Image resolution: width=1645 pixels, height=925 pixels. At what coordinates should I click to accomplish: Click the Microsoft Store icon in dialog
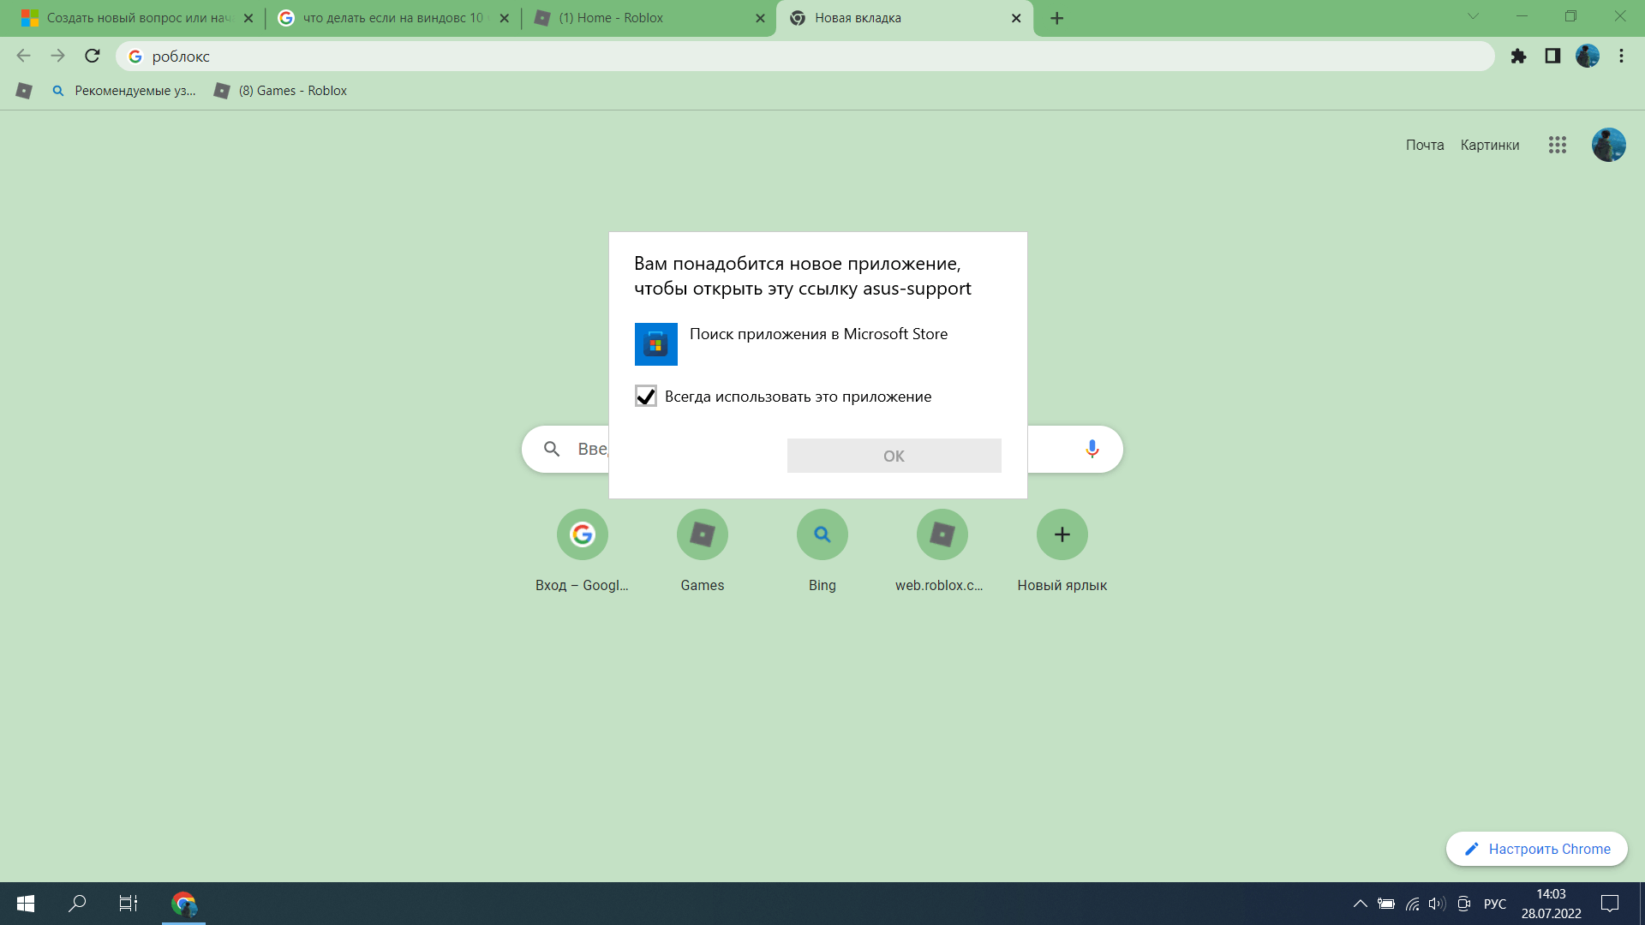click(656, 344)
